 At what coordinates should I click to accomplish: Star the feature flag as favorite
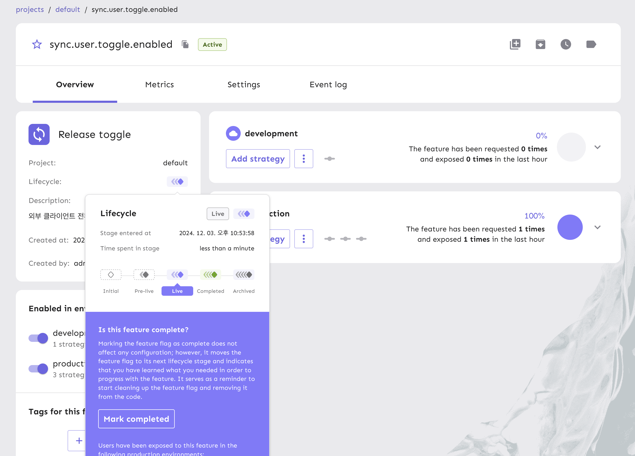37,45
